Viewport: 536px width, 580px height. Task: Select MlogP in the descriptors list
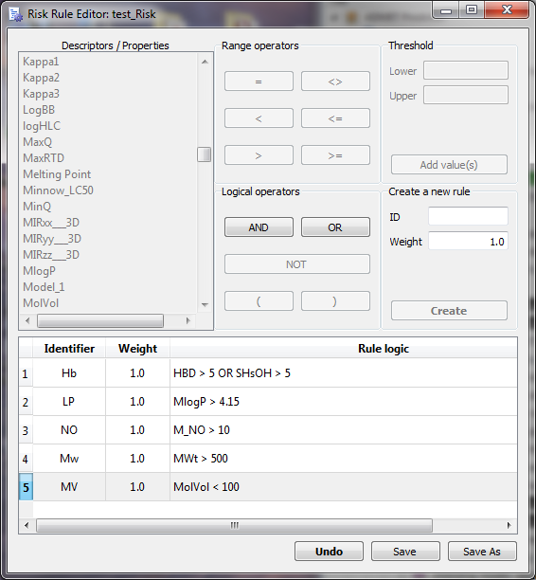[x=39, y=271]
